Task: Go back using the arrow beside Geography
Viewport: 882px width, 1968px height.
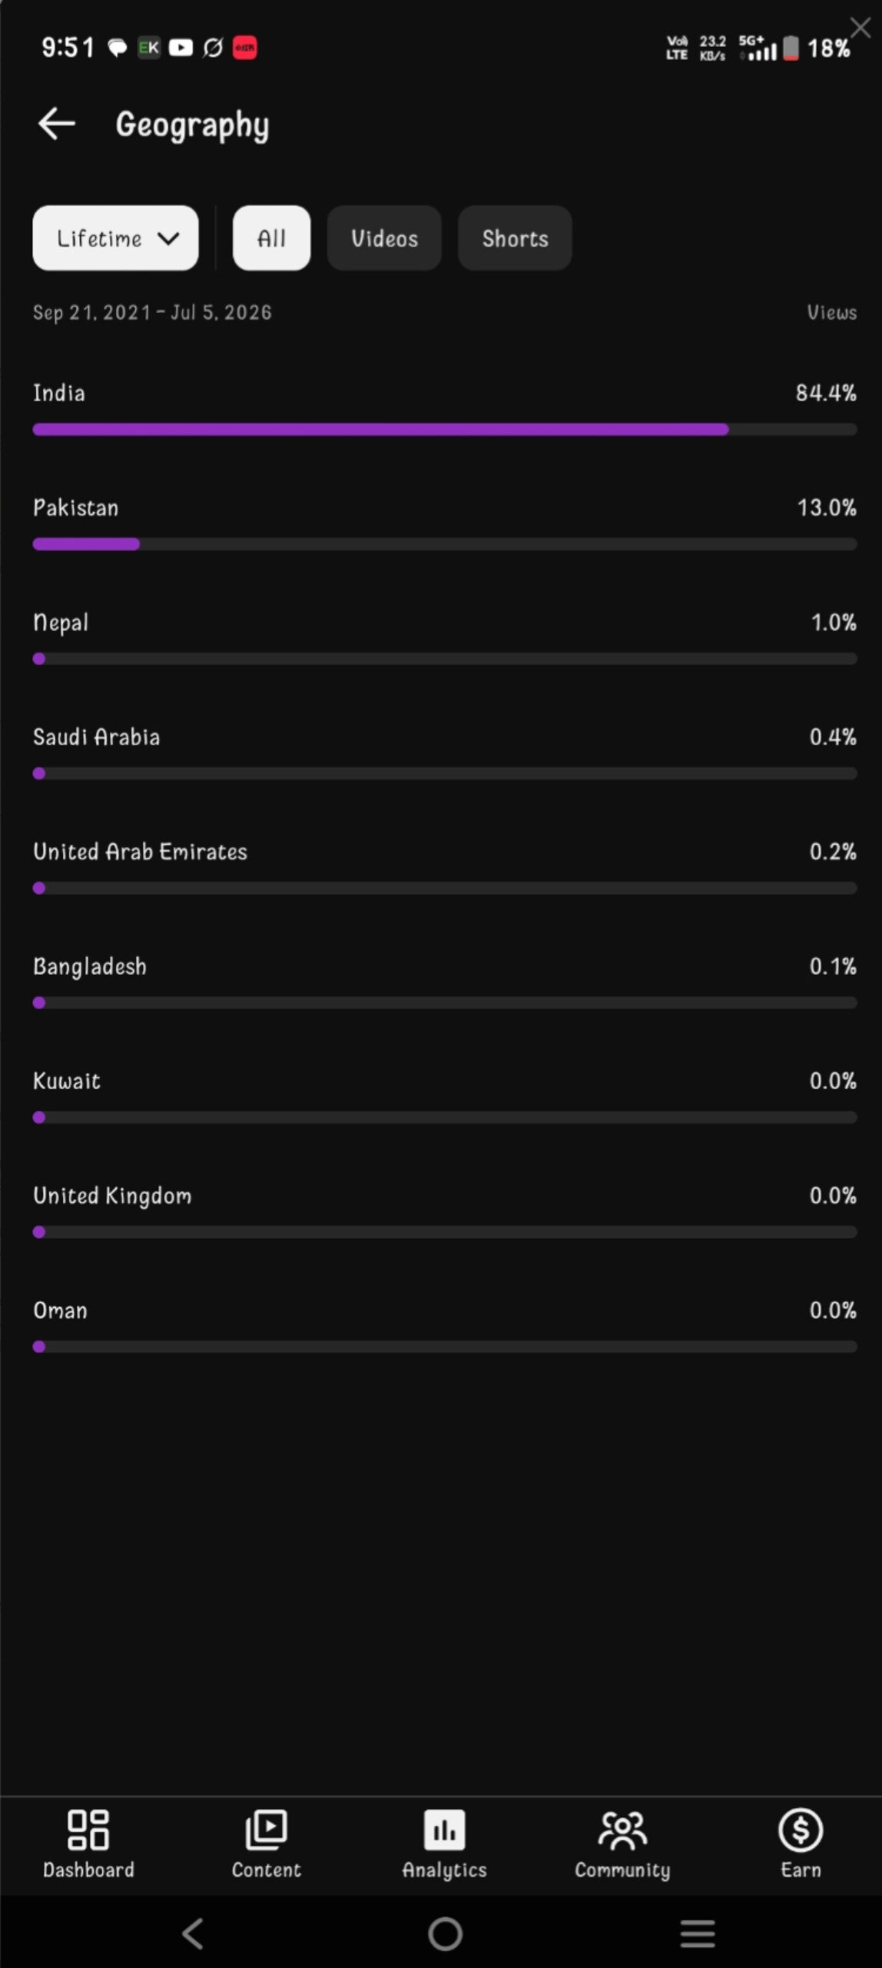Action: [x=57, y=124]
